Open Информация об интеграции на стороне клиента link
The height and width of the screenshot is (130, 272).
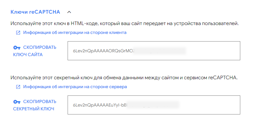(75, 32)
